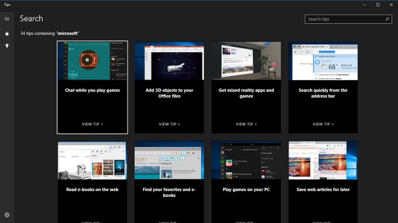Open the Find your favorites and e-books thumbnail

click(169, 160)
